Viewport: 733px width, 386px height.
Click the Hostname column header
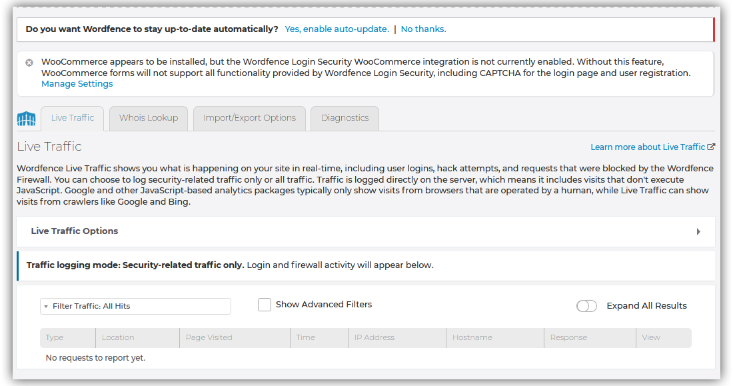(x=495, y=337)
